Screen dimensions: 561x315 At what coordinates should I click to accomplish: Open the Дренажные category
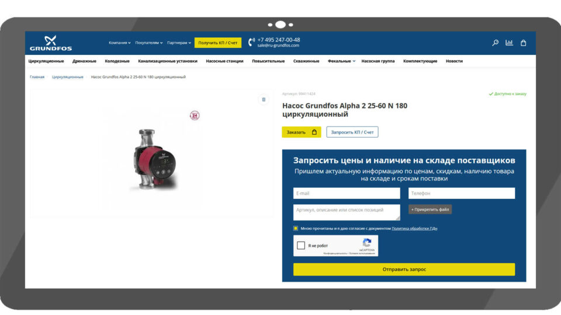click(x=84, y=61)
